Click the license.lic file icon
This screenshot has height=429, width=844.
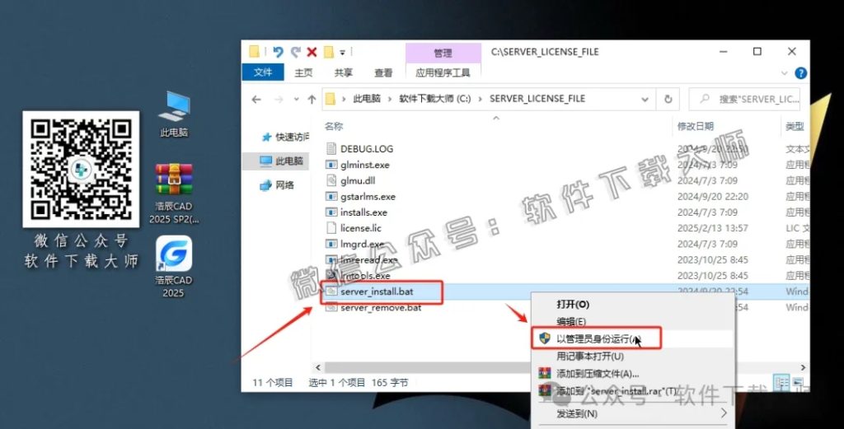331,228
